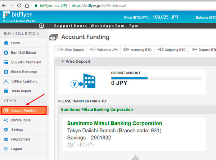Click the Account Funding heading icon
This screenshot has height=160, width=216.
pos(54,37)
